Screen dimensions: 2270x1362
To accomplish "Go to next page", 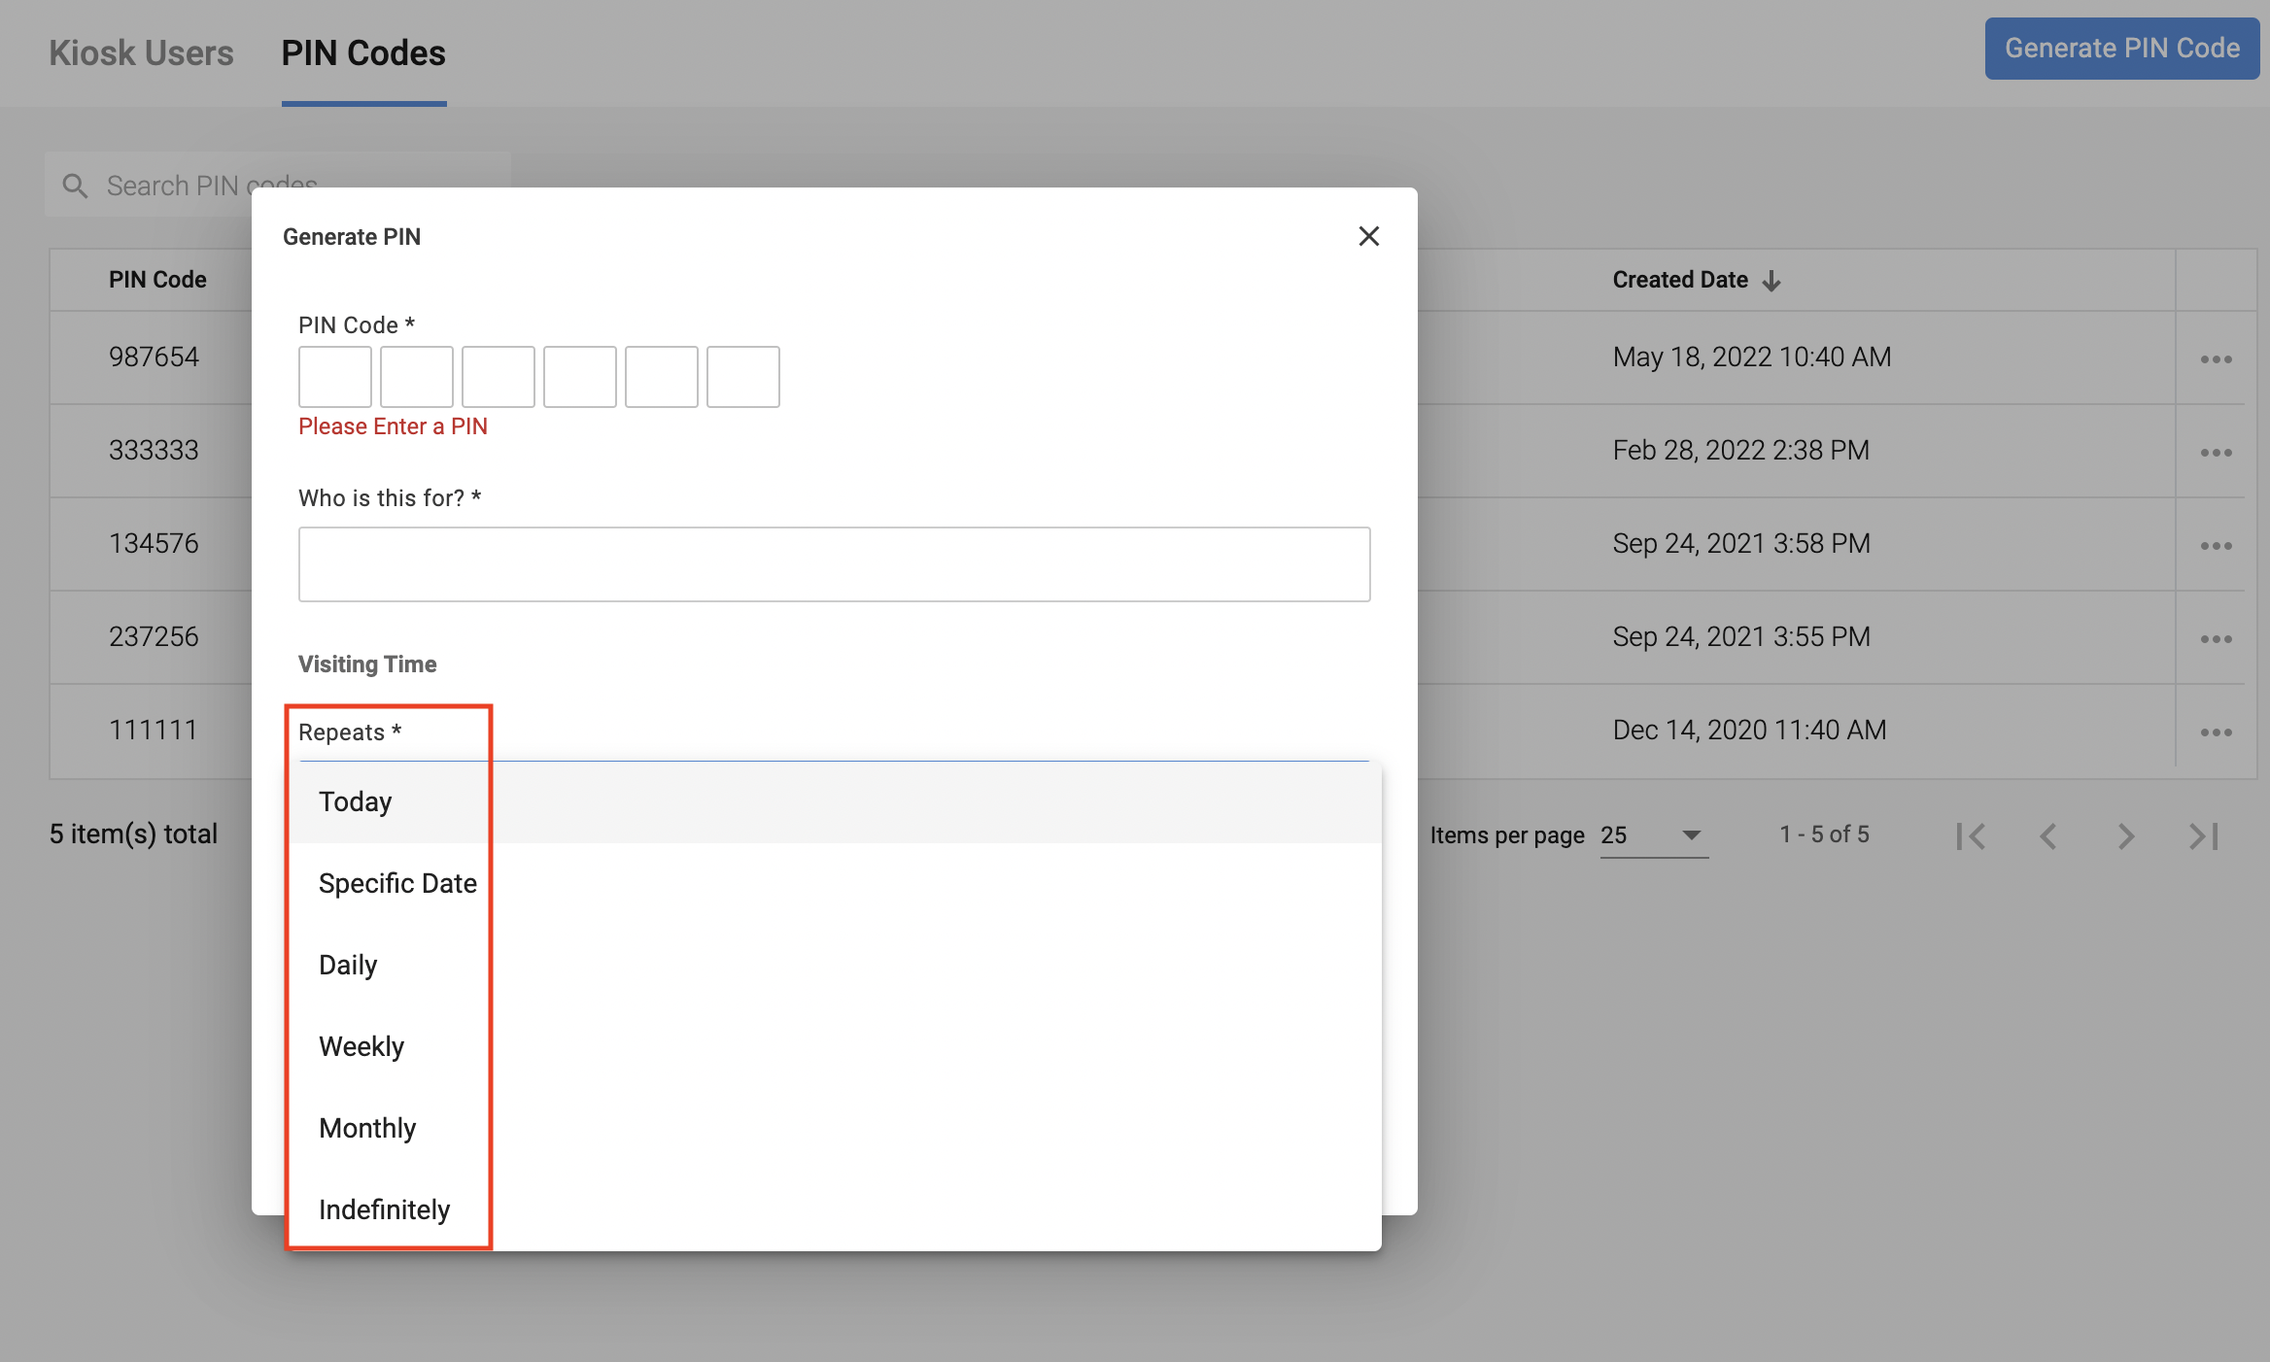I will tap(2126, 836).
